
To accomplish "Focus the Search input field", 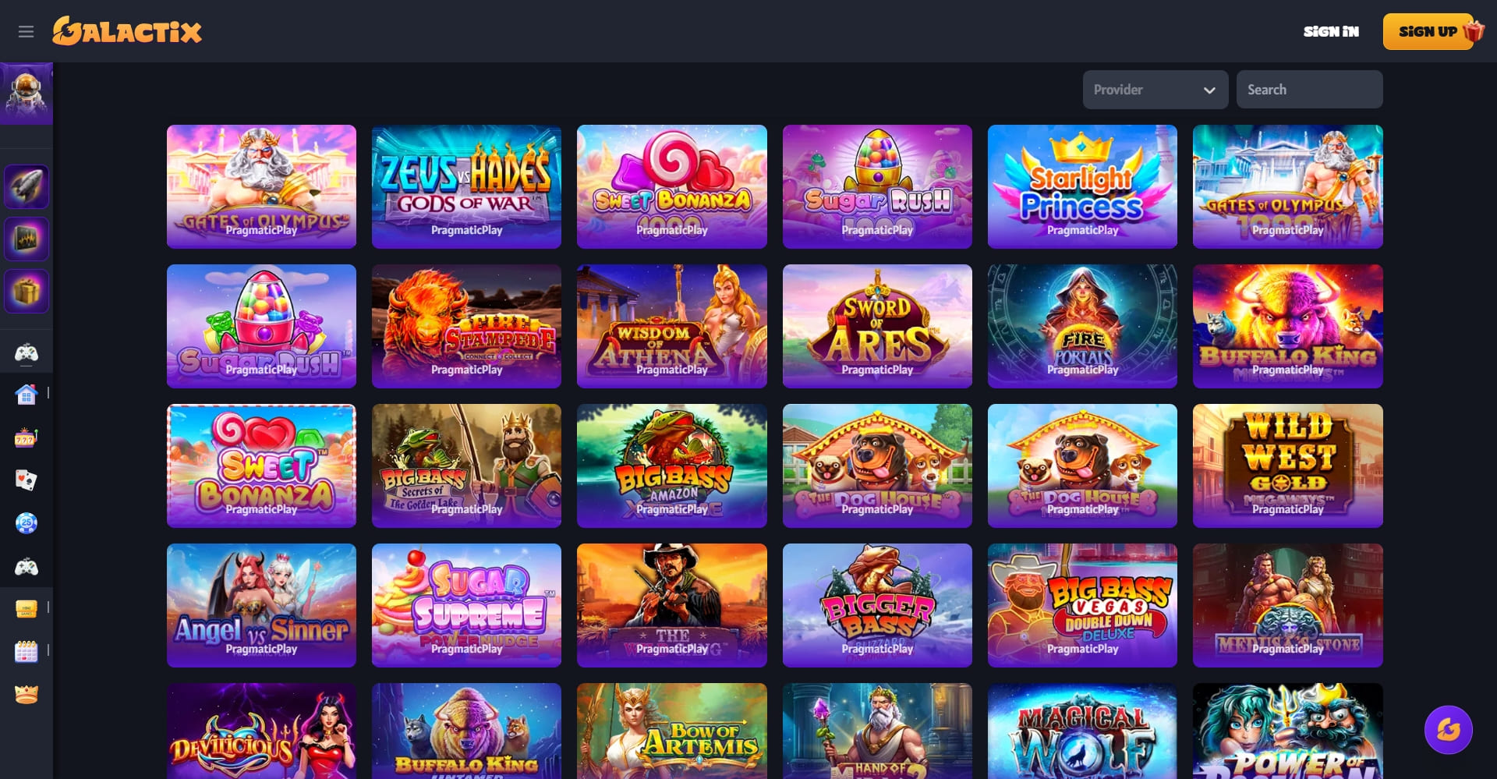I will point(1309,90).
